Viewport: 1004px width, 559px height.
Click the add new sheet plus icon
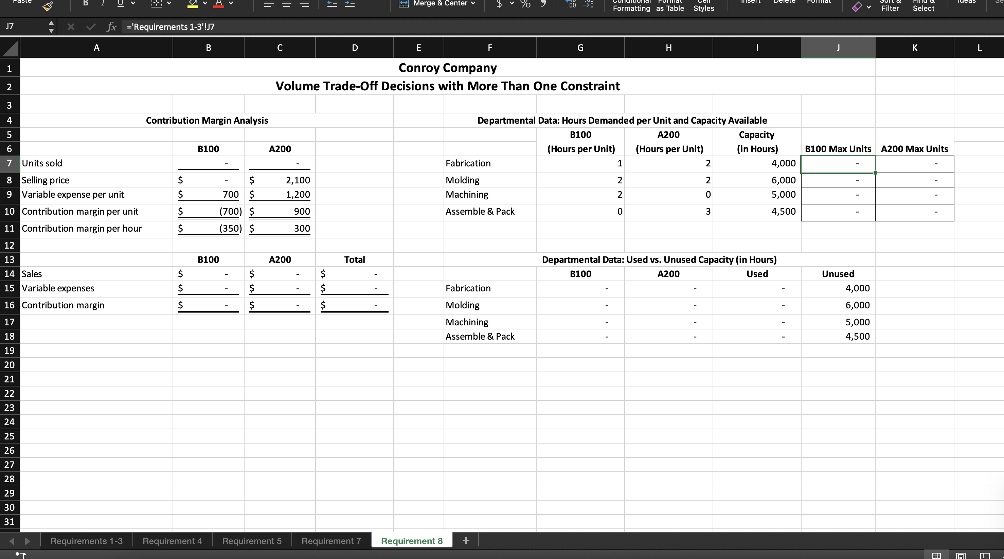coord(466,541)
